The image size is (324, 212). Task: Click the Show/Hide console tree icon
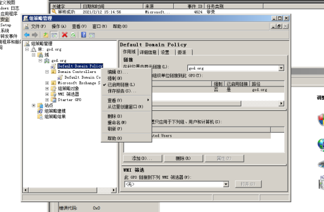pyautogui.click(x=54, y=35)
